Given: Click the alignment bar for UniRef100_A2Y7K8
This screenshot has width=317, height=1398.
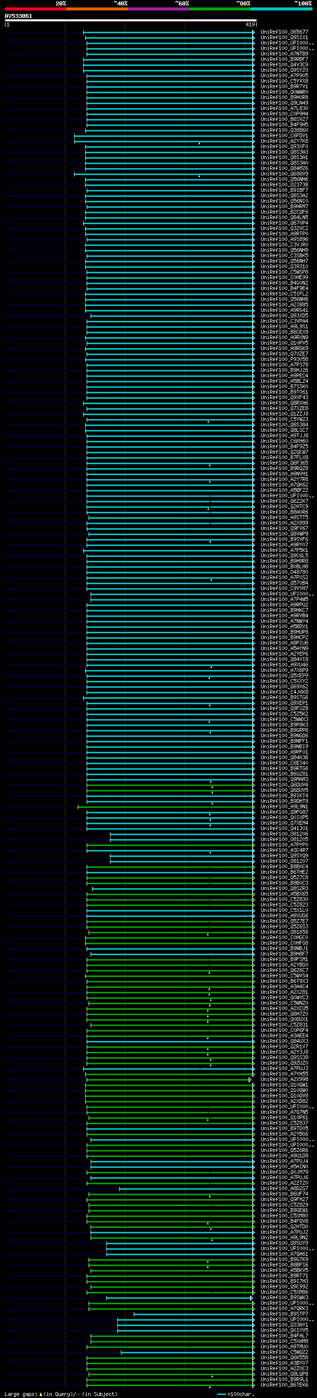Looking at the screenshot, I should (x=164, y=141).
